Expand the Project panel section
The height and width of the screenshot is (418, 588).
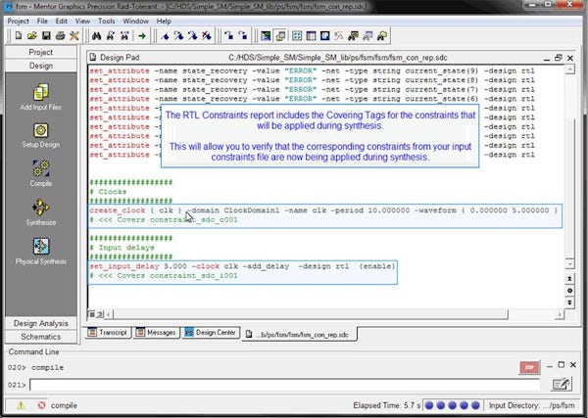click(x=40, y=52)
